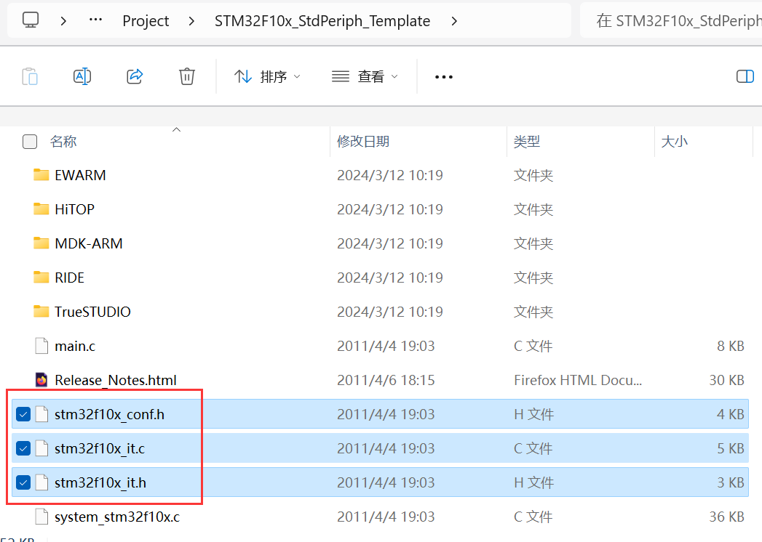Select the main.c file

coord(75,346)
